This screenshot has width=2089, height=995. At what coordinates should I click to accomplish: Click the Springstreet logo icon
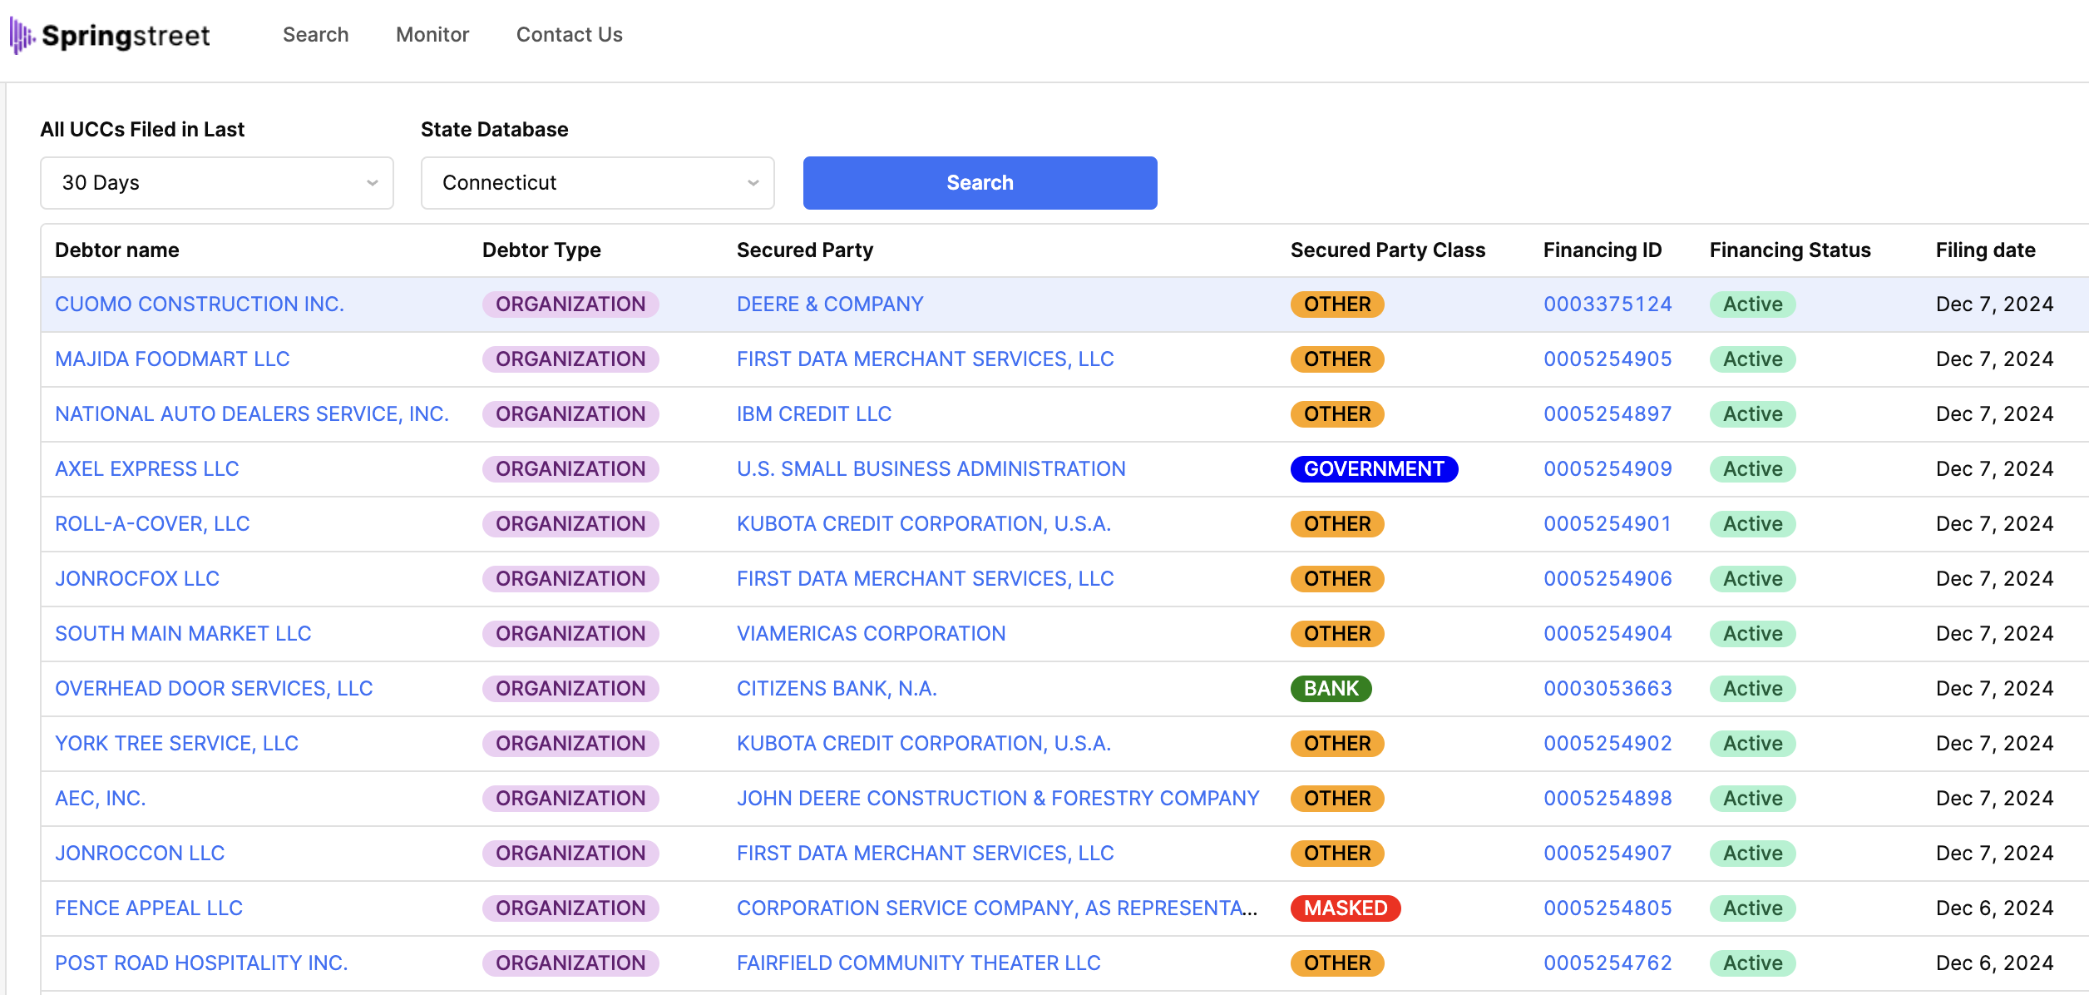22,35
